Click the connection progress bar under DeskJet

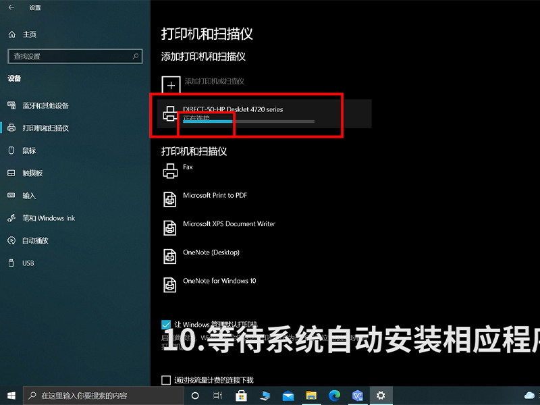pyautogui.click(x=248, y=122)
